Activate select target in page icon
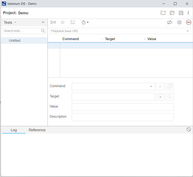The image size is (193, 177). pyautogui.click(x=160, y=97)
